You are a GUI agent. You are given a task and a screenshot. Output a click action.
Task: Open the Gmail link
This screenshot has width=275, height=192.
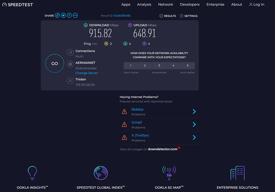point(137,122)
